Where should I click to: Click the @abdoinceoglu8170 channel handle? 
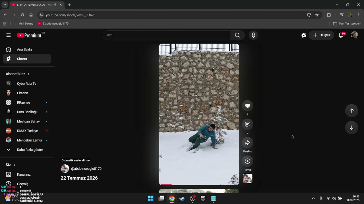(x=86, y=169)
